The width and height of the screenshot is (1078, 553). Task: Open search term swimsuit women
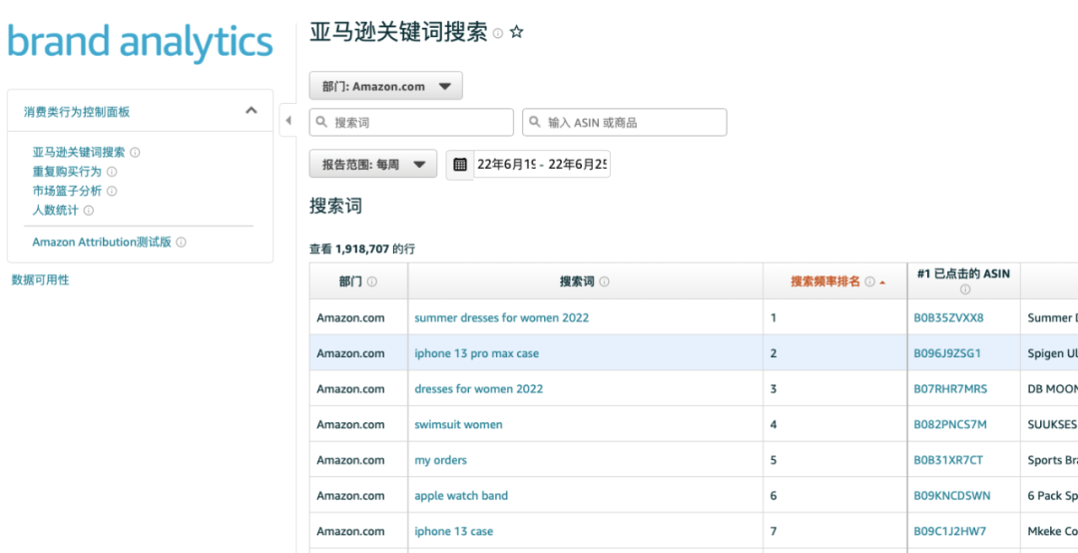point(458,424)
